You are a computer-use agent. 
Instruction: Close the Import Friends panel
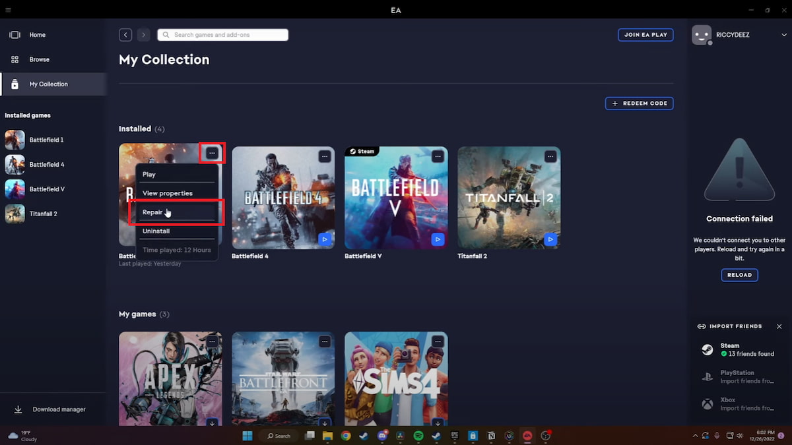[x=779, y=326]
